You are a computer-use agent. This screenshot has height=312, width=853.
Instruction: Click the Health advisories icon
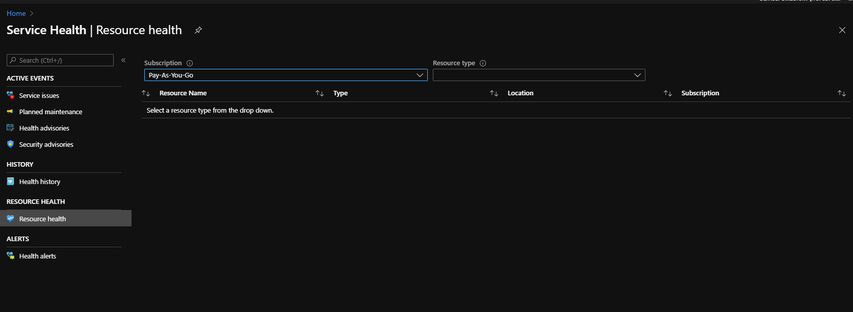(x=10, y=128)
